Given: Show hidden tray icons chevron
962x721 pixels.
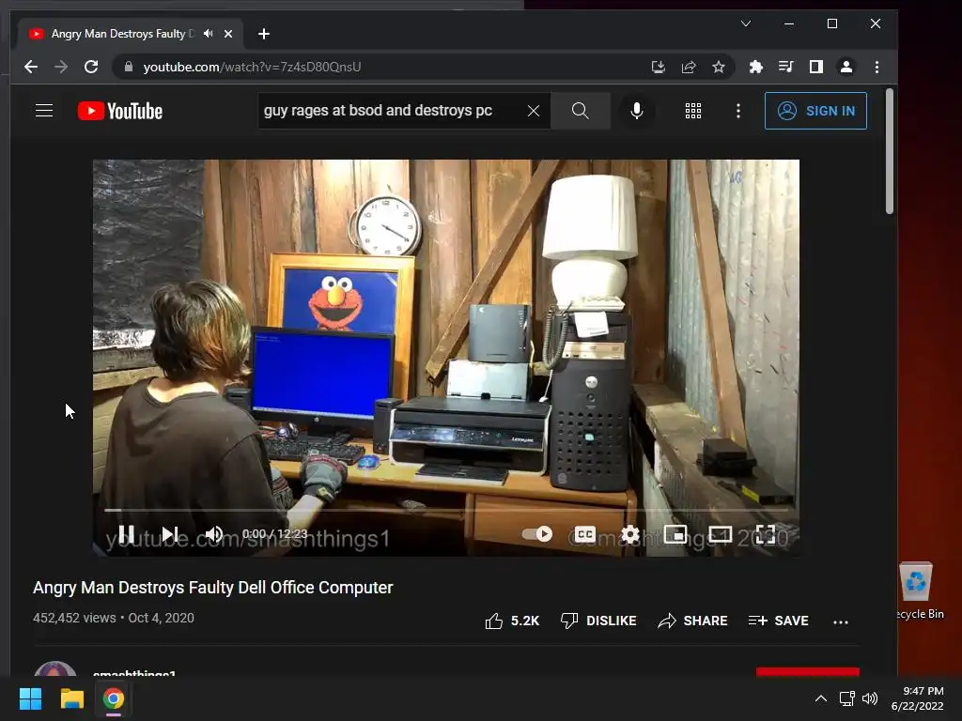Looking at the screenshot, I should click(820, 698).
